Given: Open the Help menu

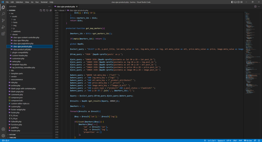Looking at the screenshot, I should pyautogui.click(x=51, y=2).
